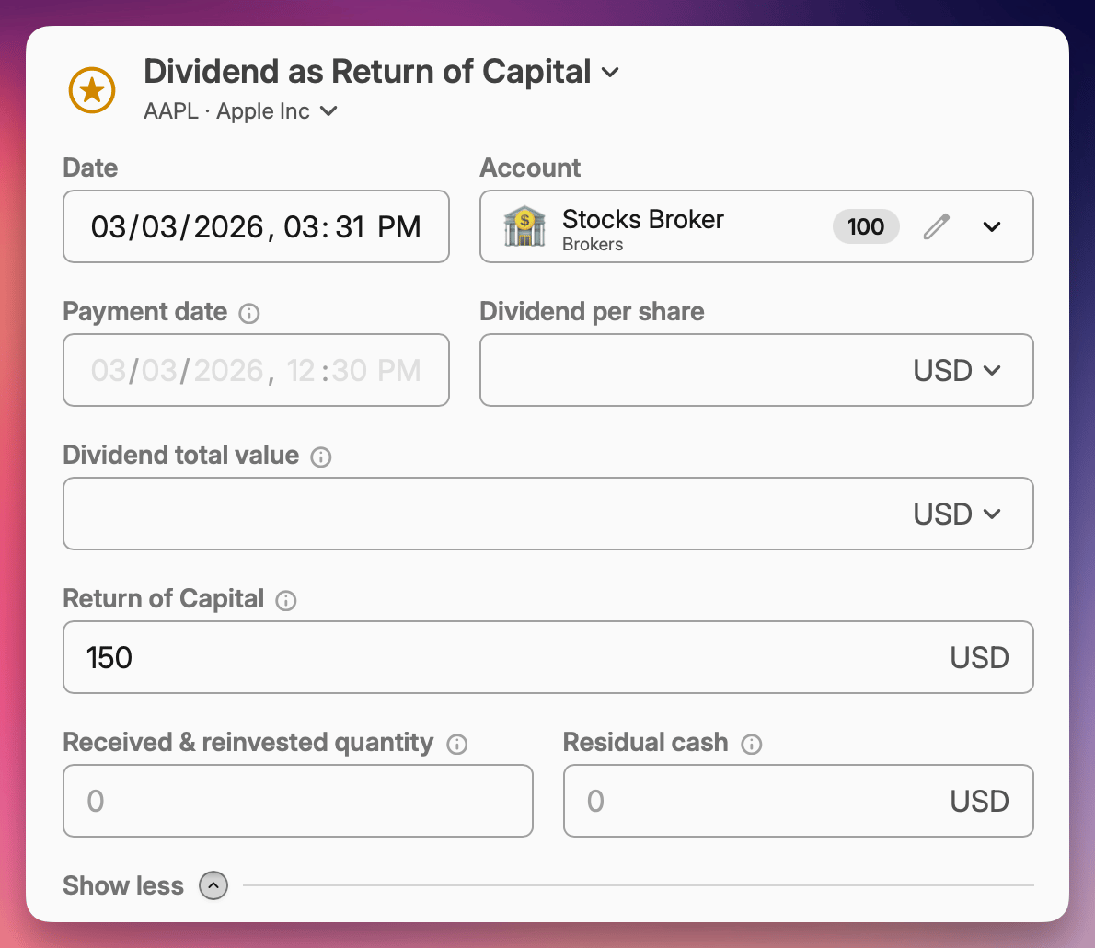Select the Payment date field
The width and height of the screenshot is (1095, 948).
pyautogui.click(x=256, y=370)
